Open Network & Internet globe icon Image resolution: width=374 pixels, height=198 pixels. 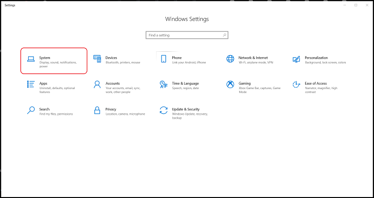pos(230,59)
